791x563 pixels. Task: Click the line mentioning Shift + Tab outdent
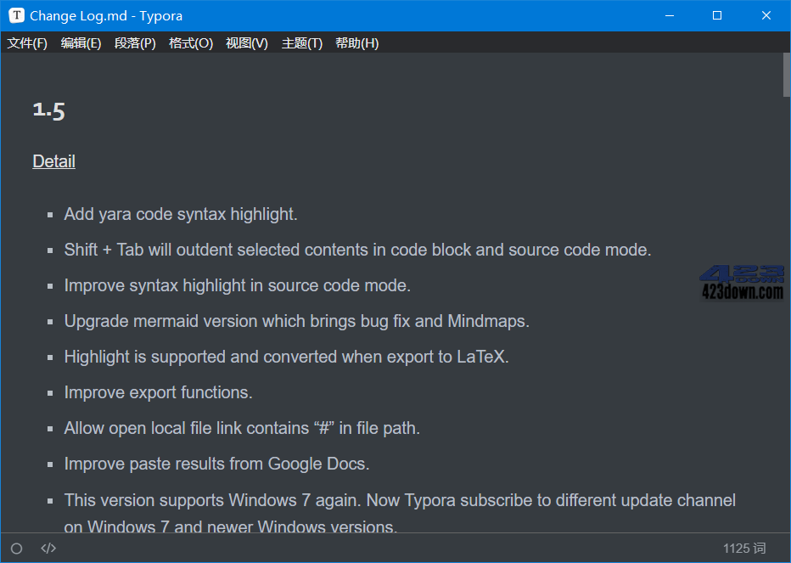point(356,250)
